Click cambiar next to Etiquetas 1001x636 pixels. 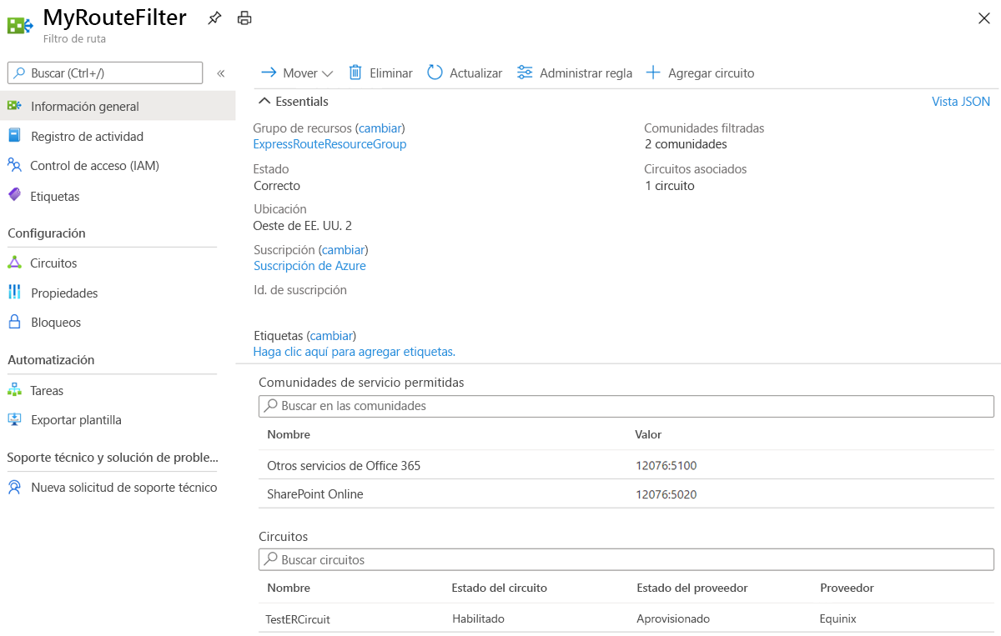click(331, 336)
